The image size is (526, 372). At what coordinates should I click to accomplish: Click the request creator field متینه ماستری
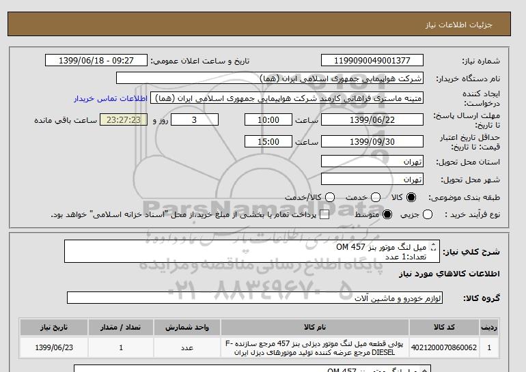pos(287,98)
